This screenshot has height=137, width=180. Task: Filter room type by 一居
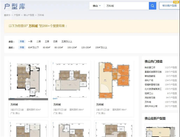(30, 41)
